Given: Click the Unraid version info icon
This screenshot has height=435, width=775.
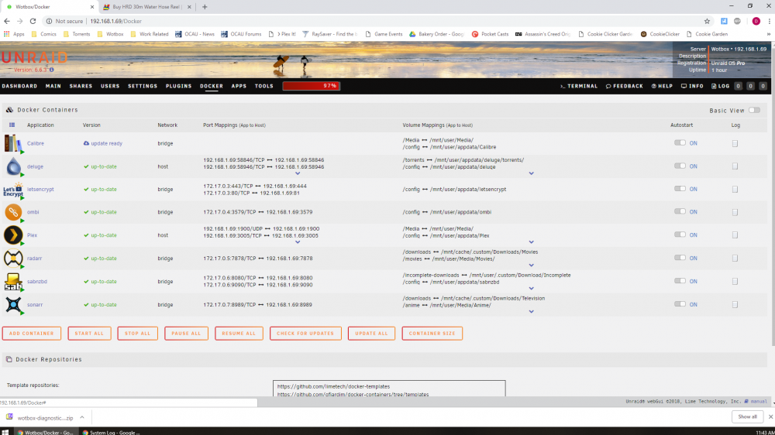Looking at the screenshot, I should [x=51, y=70].
